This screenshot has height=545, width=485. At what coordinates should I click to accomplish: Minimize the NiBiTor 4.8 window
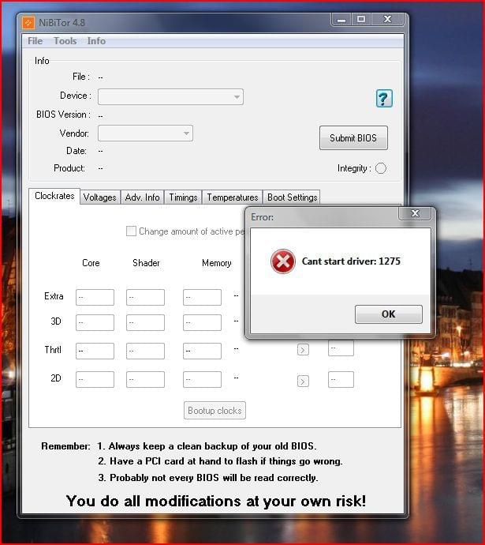(341, 20)
